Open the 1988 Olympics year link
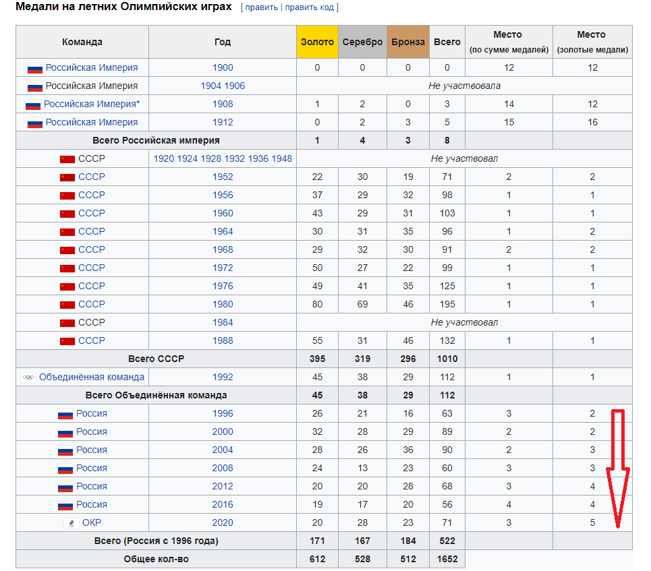The height and width of the screenshot is (571, 651). point(223,340)
